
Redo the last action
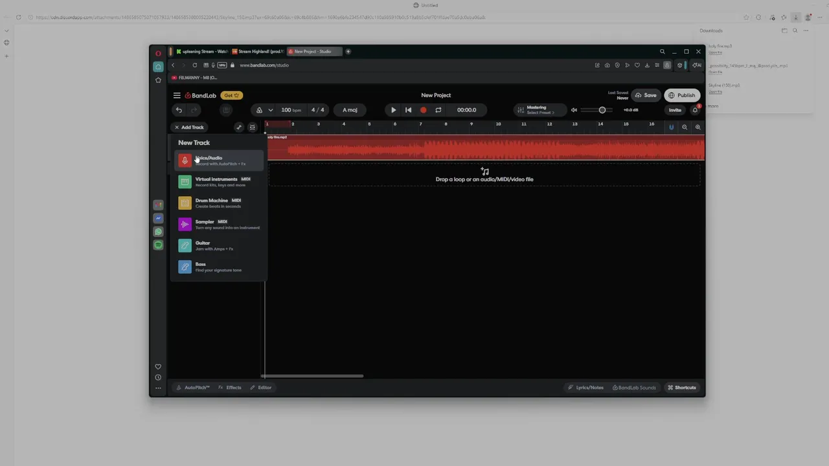coord(194,110)
